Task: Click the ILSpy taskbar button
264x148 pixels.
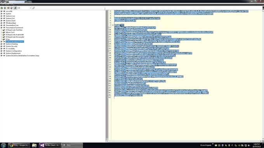Action: (x=72, y=145)
